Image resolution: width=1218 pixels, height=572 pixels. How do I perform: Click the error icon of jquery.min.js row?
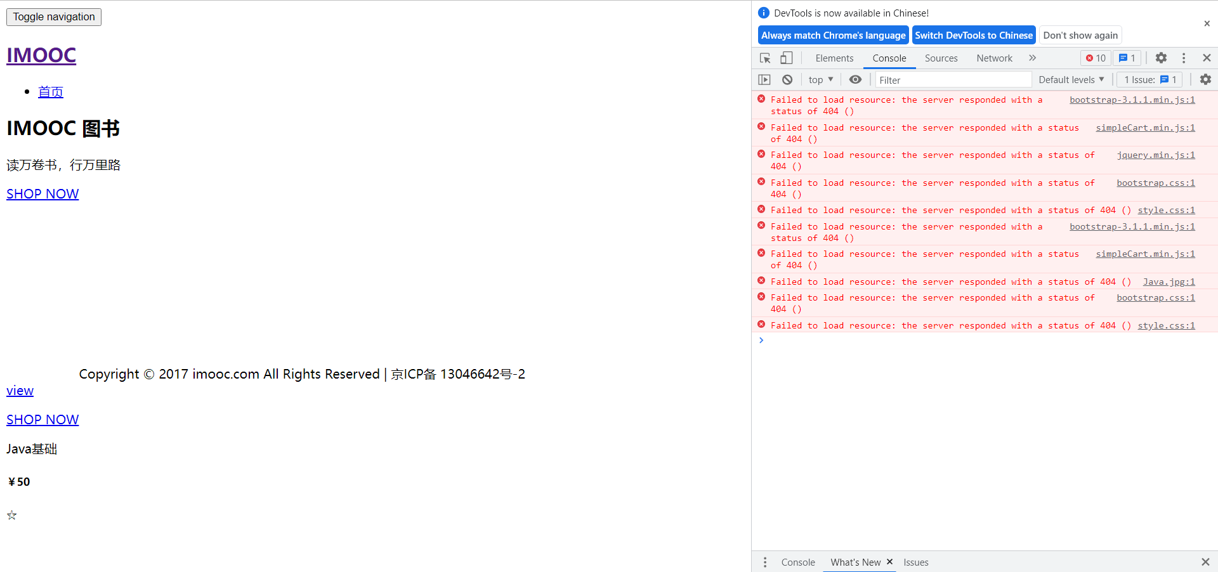[761, 154]
